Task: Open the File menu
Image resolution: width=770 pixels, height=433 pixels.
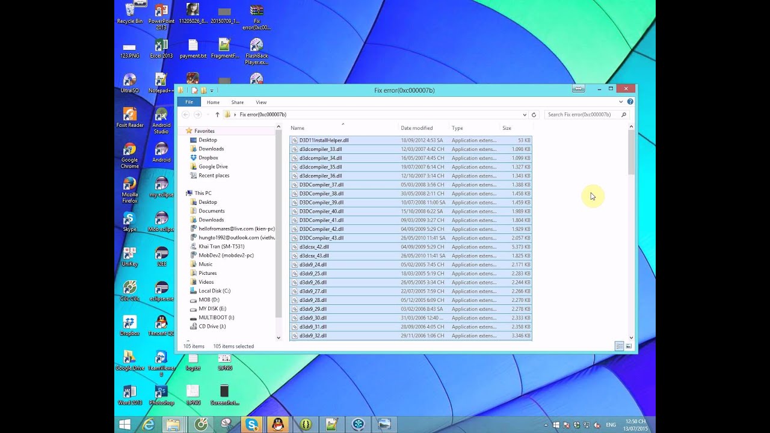Action: click(189, 102)
